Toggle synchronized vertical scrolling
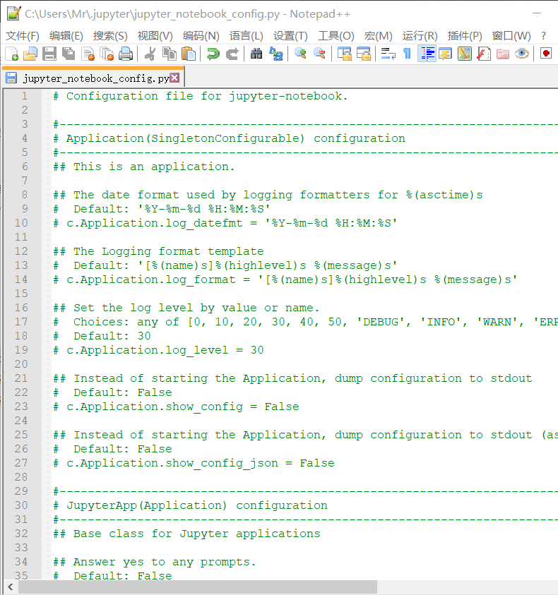558x595 pixels. click(345, 54)
